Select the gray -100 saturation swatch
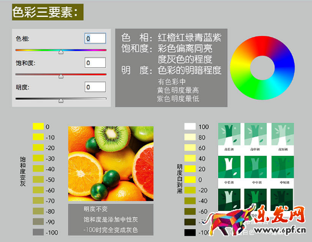The height and width of the screenshot is (242, 312). [x=38, y=232]
